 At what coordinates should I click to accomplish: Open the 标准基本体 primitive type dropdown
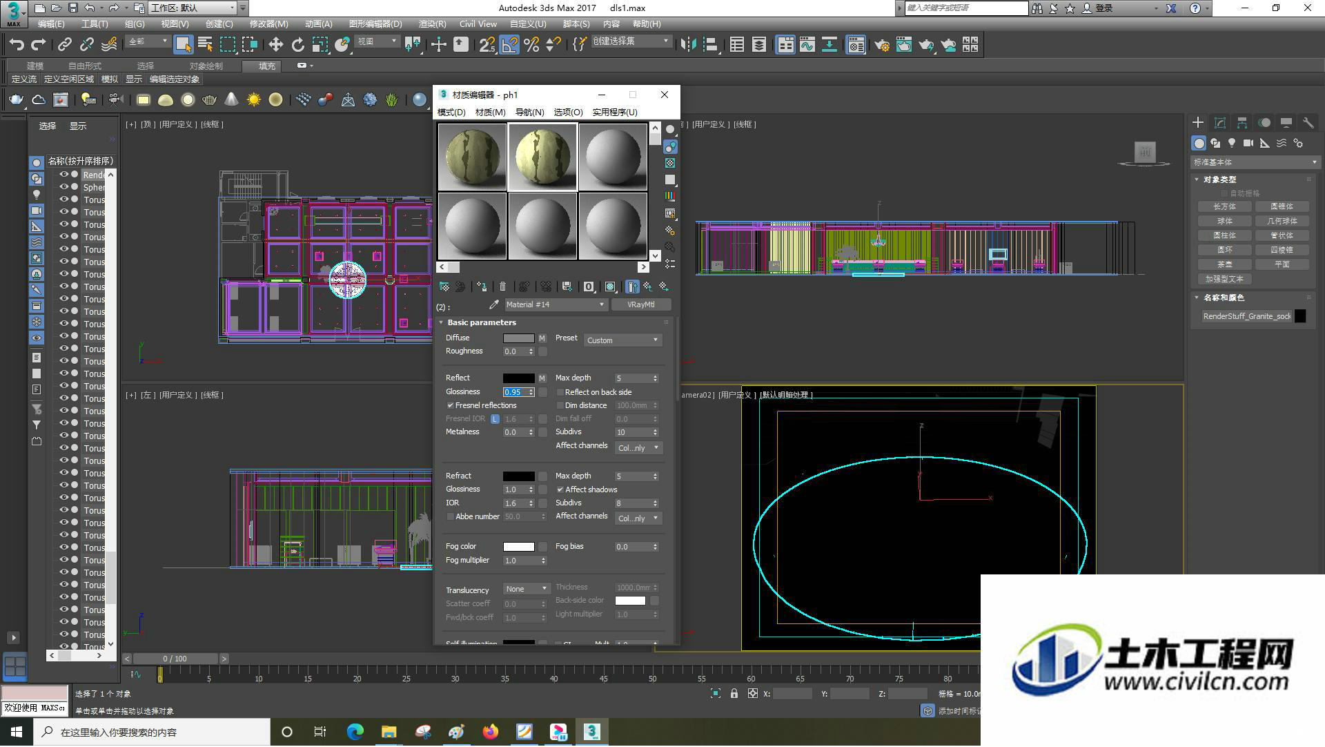click(1255, 162)
